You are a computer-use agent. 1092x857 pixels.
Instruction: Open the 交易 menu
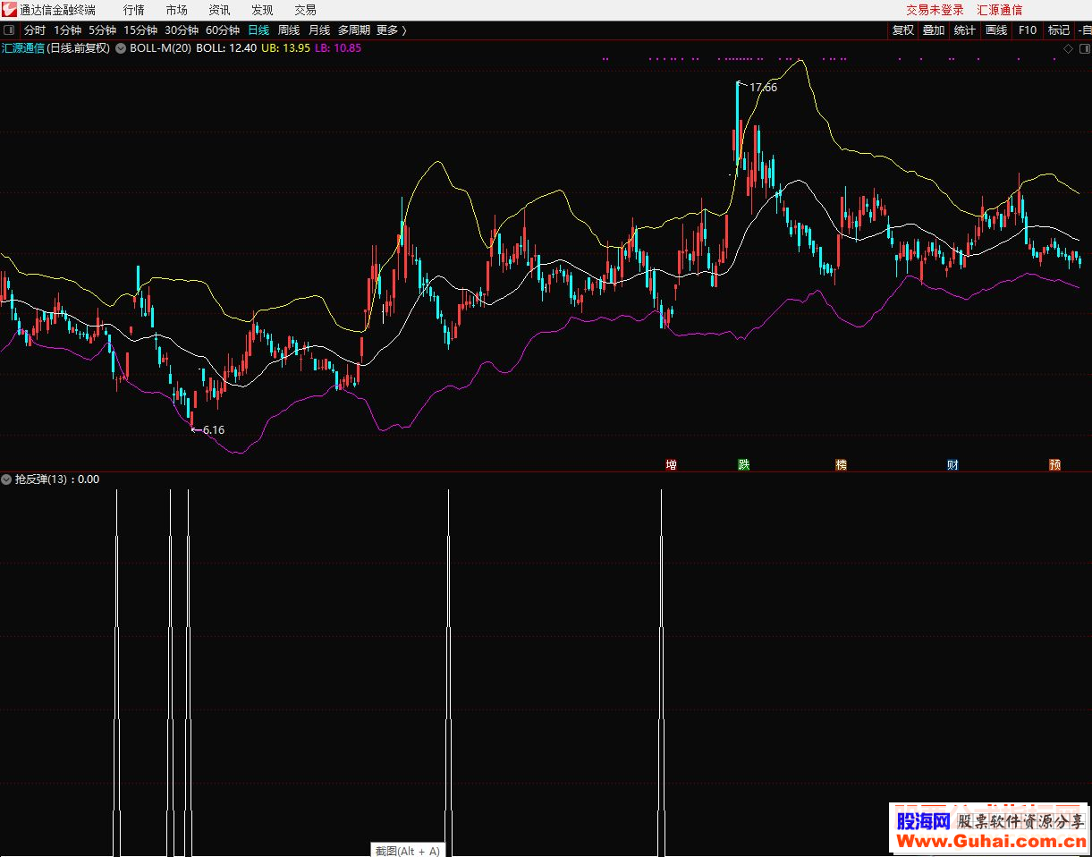(305, 10)
